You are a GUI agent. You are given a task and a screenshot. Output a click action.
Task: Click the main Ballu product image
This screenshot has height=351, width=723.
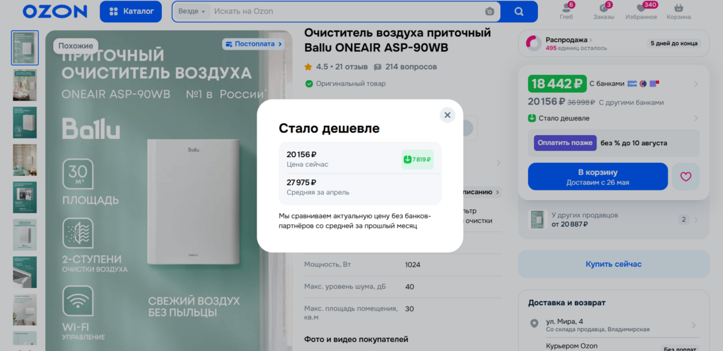168,191
